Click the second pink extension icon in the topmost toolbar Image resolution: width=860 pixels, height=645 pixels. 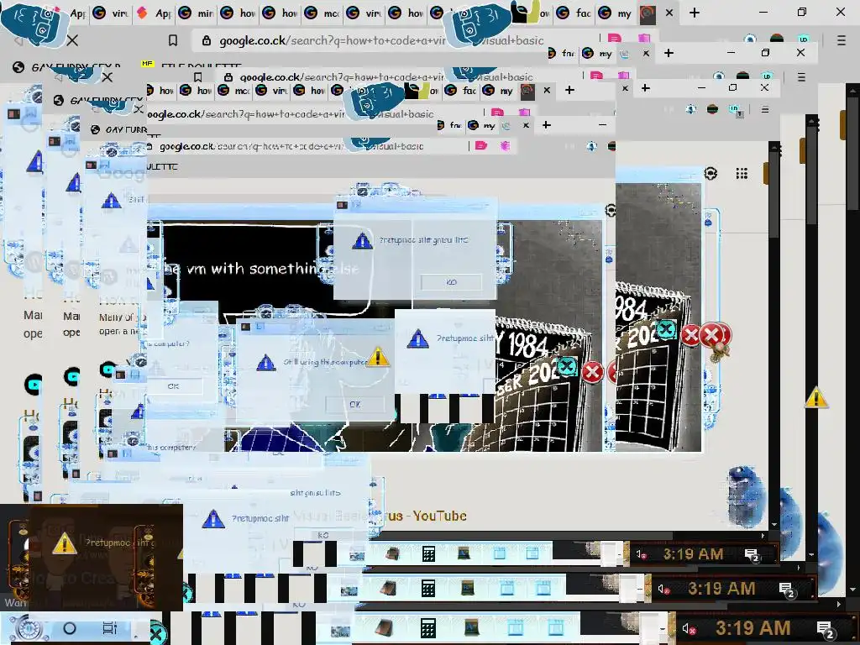pyautogui.click(x=644, y=39)
